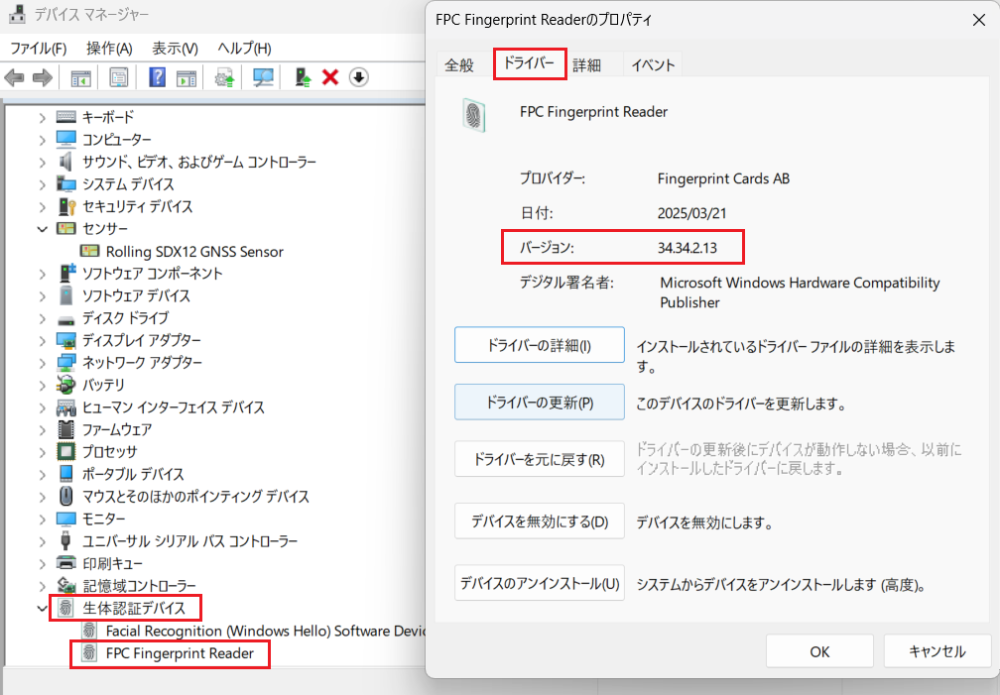Image resolution: width=1000 pixels, height=695 pixels.
Task: Click the Properties toolbar icon
Action: coord(119,77)
